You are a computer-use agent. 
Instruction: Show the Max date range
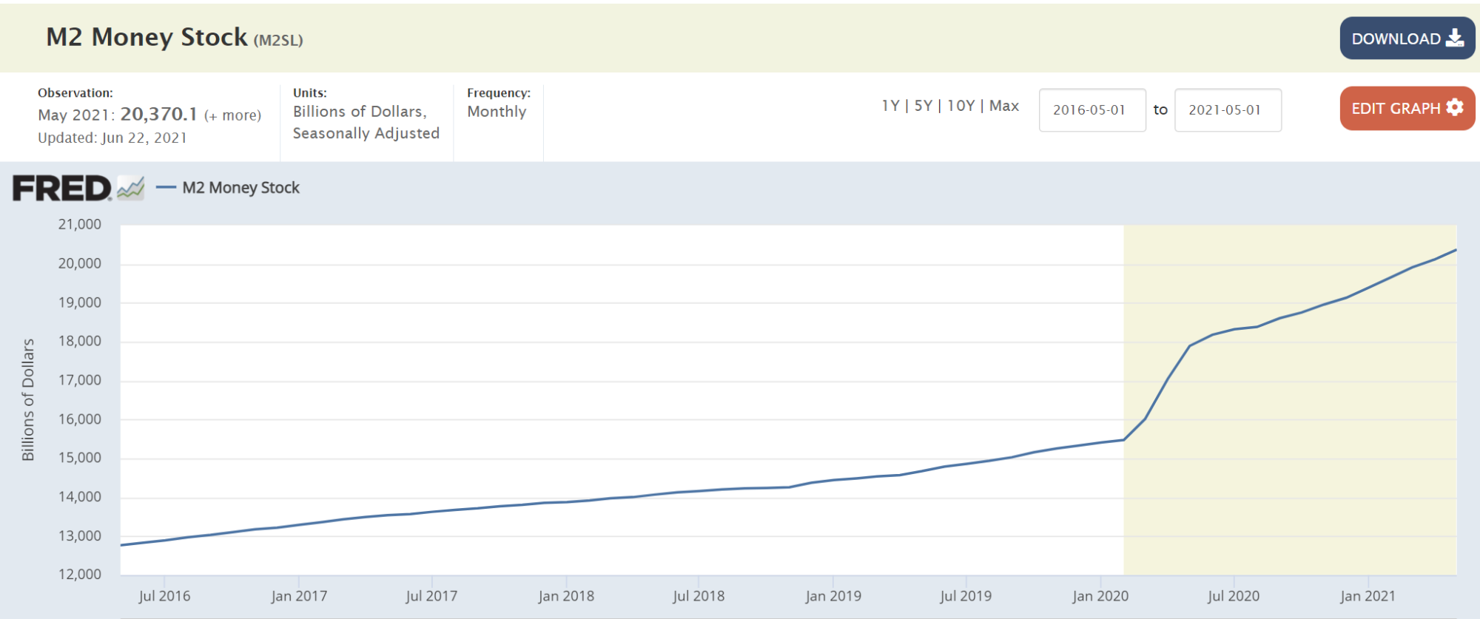click(1004, 106)
